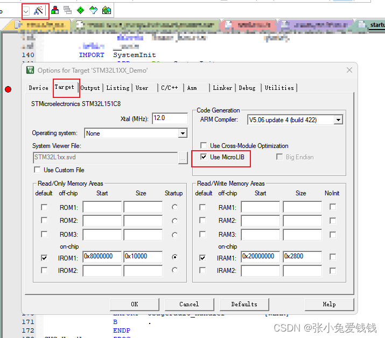Enable the Use Custom File checkbox
Image resolution: width=385 pixels, height=338 pixels.
click(37, 170)
